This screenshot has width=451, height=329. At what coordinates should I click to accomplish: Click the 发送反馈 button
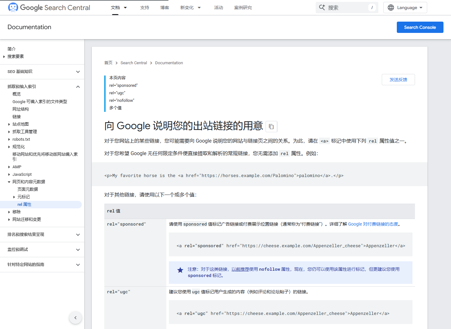pyautogui.click(x=398, y=80)
